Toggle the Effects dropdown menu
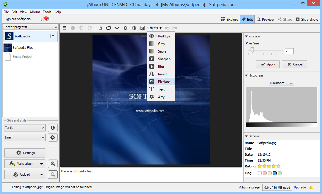Viewport: 322px width, 194px height. 155,28
